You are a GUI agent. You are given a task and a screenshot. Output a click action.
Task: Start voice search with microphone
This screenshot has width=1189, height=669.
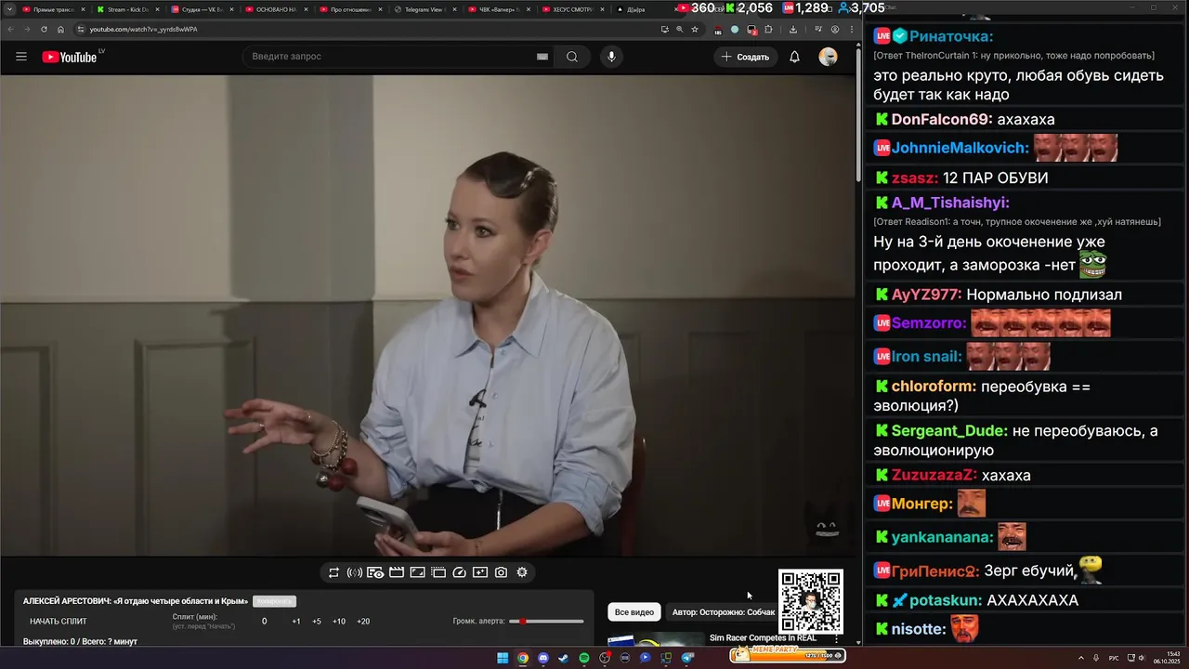[611, 57]
